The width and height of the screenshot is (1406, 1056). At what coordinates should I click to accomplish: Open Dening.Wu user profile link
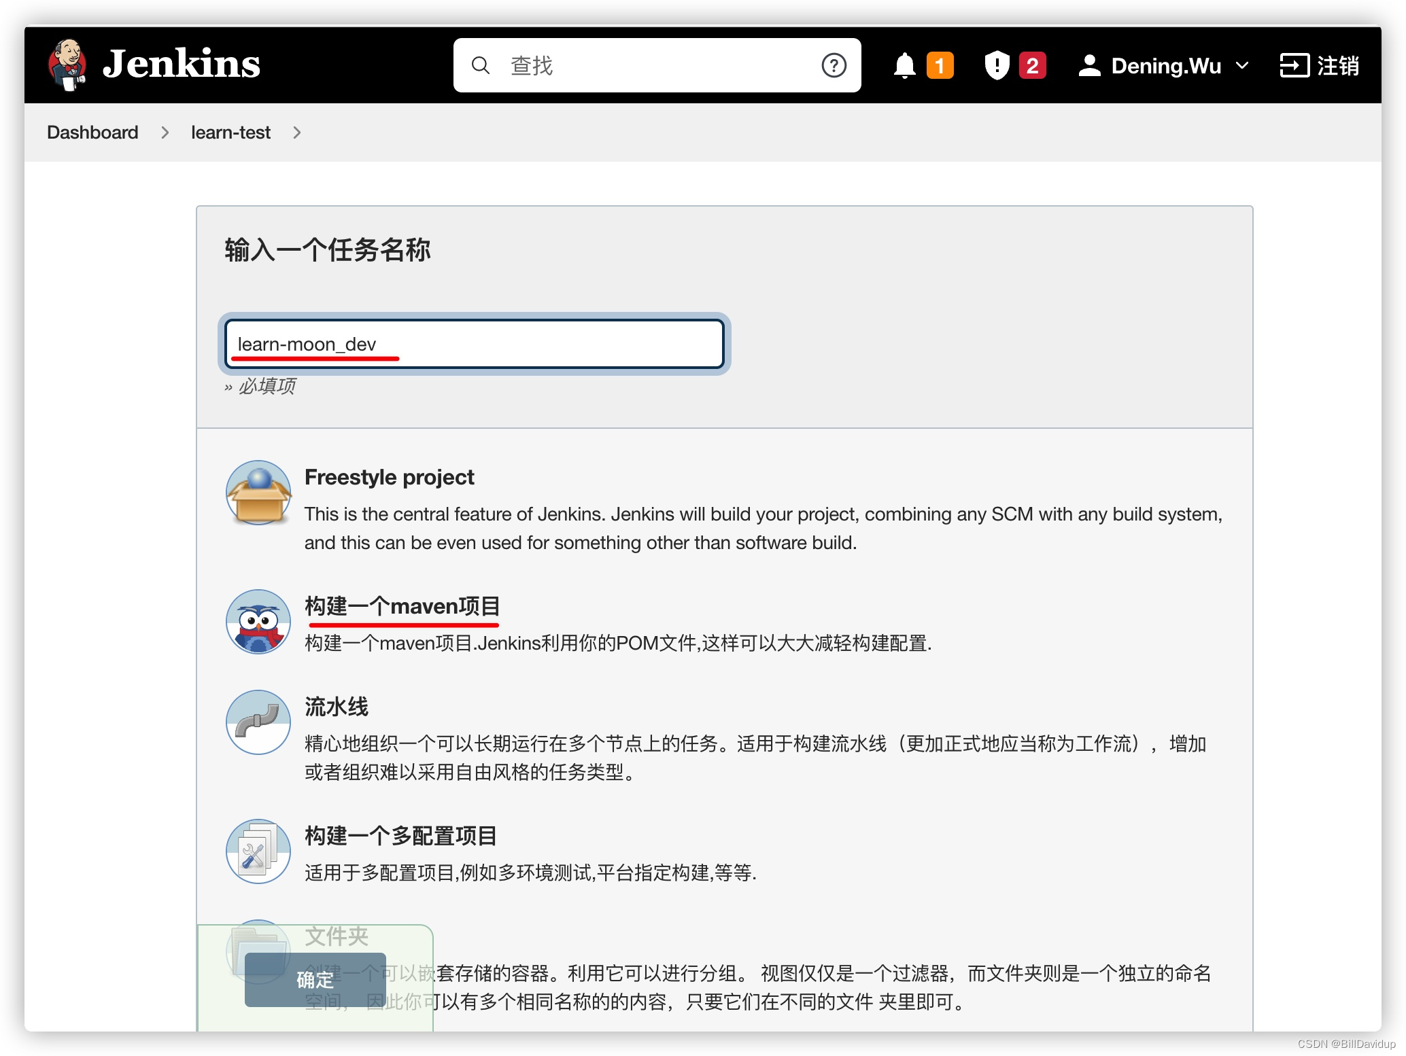[1166, 66]
